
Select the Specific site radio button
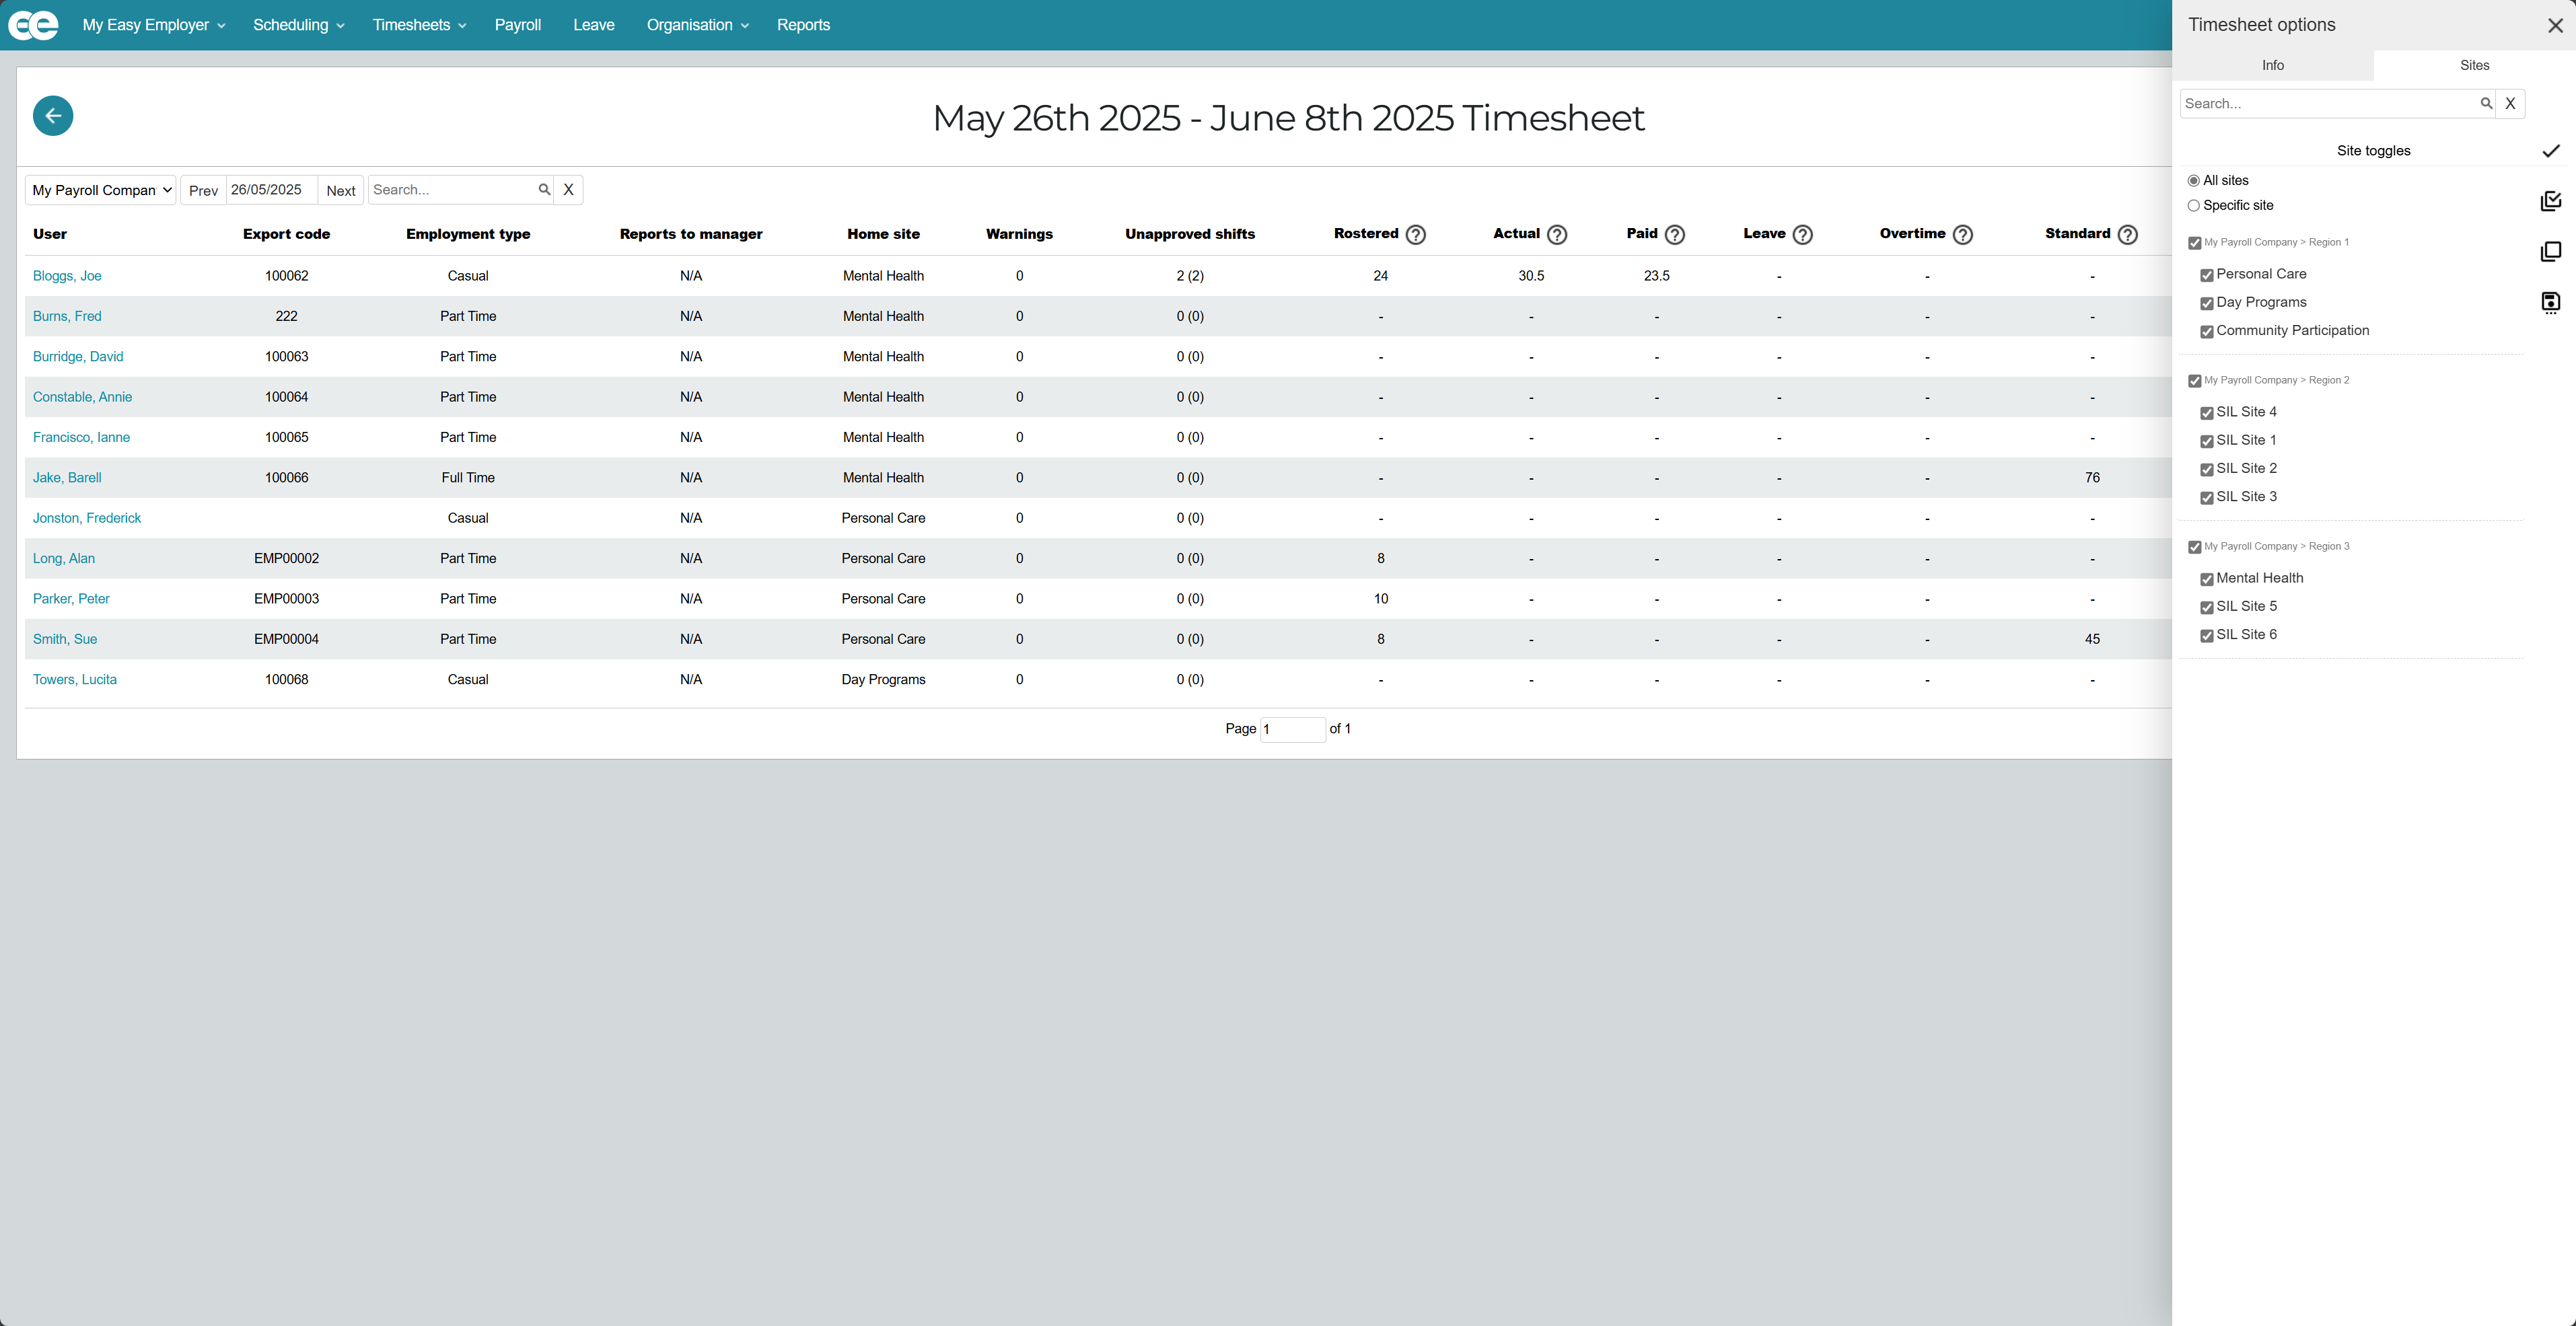click(2194, 206)
